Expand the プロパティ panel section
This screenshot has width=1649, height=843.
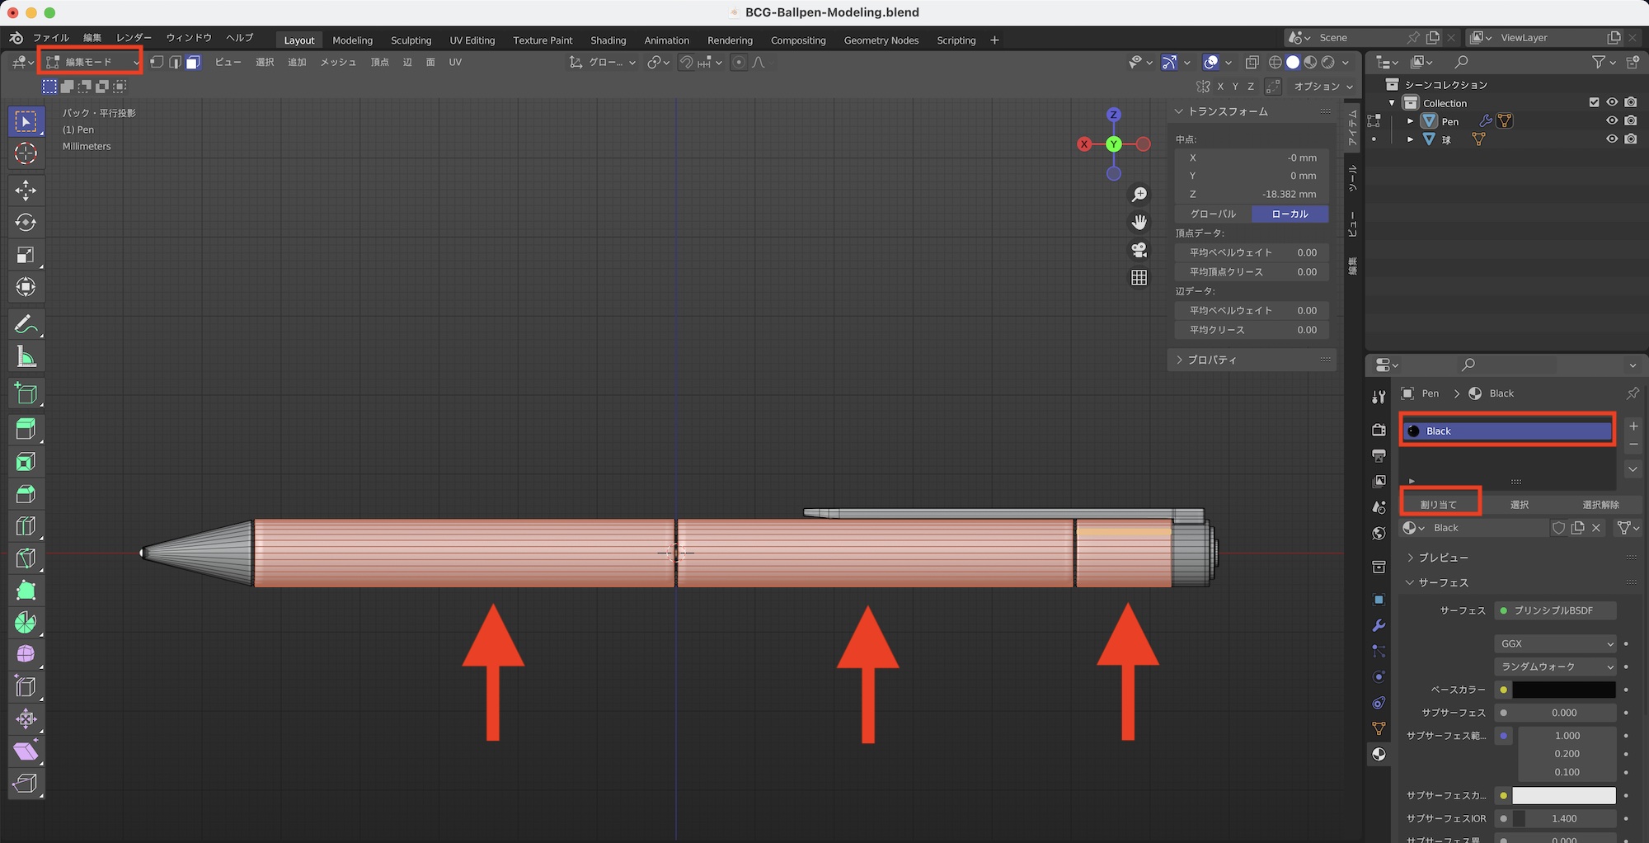pos(1212,360)
